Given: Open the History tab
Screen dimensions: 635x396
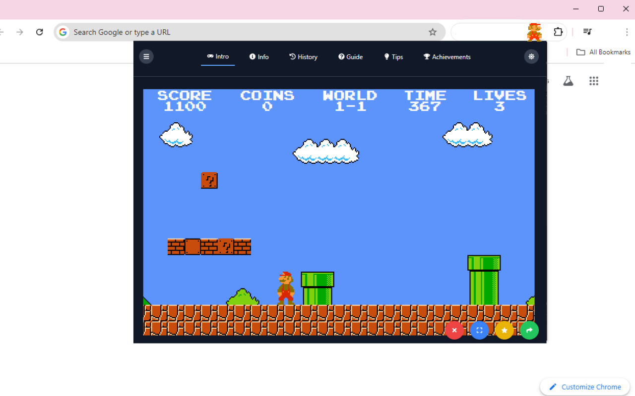Looking at the screenshot, I should (x=303, y=57).
